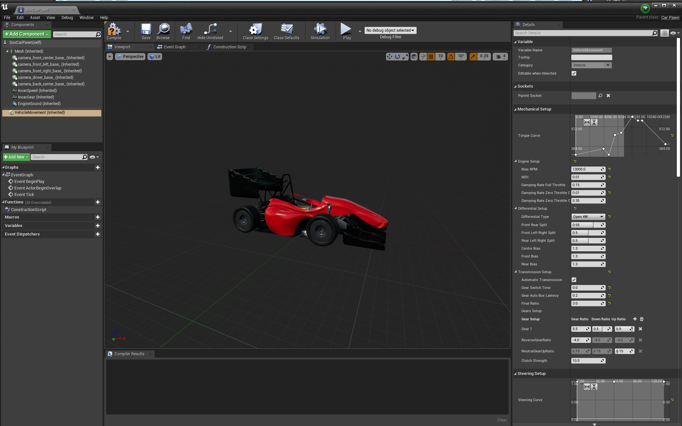682x426 pixels.
Task: Remove all gears with trash icon
Action: pyautogui.click(x=642, y=319)
